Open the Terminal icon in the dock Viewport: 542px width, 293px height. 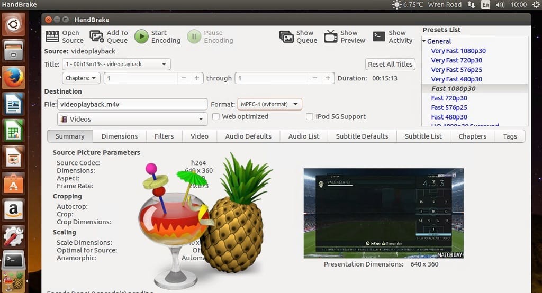pyautogui.click(x=13, y=260)
